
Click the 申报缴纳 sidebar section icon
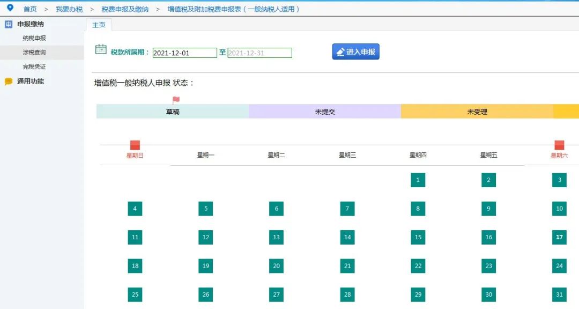[9, 24]
